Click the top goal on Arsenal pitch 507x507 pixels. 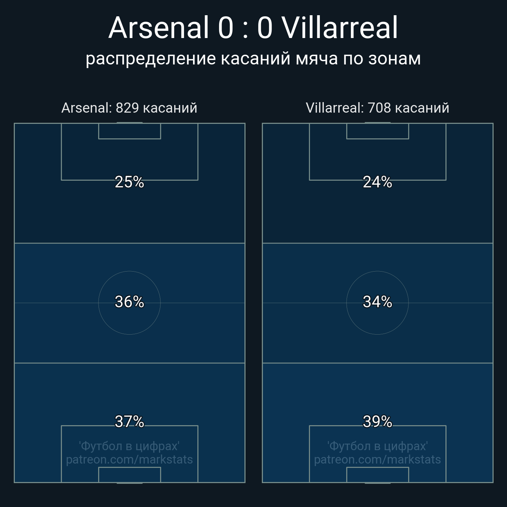click(x=129, y=123)
